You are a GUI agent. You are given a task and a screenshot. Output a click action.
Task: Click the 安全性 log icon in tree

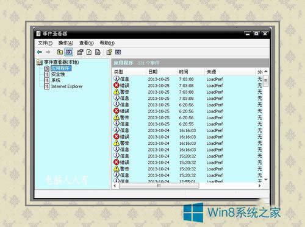tap(47, 74)
